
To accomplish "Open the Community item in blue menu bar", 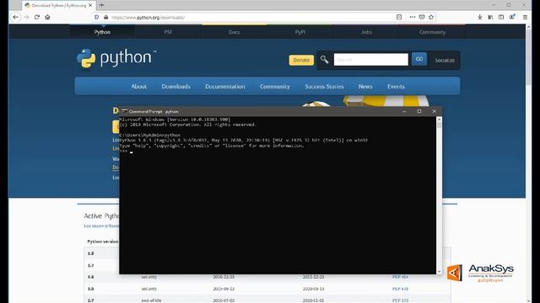I will [275, 87].
